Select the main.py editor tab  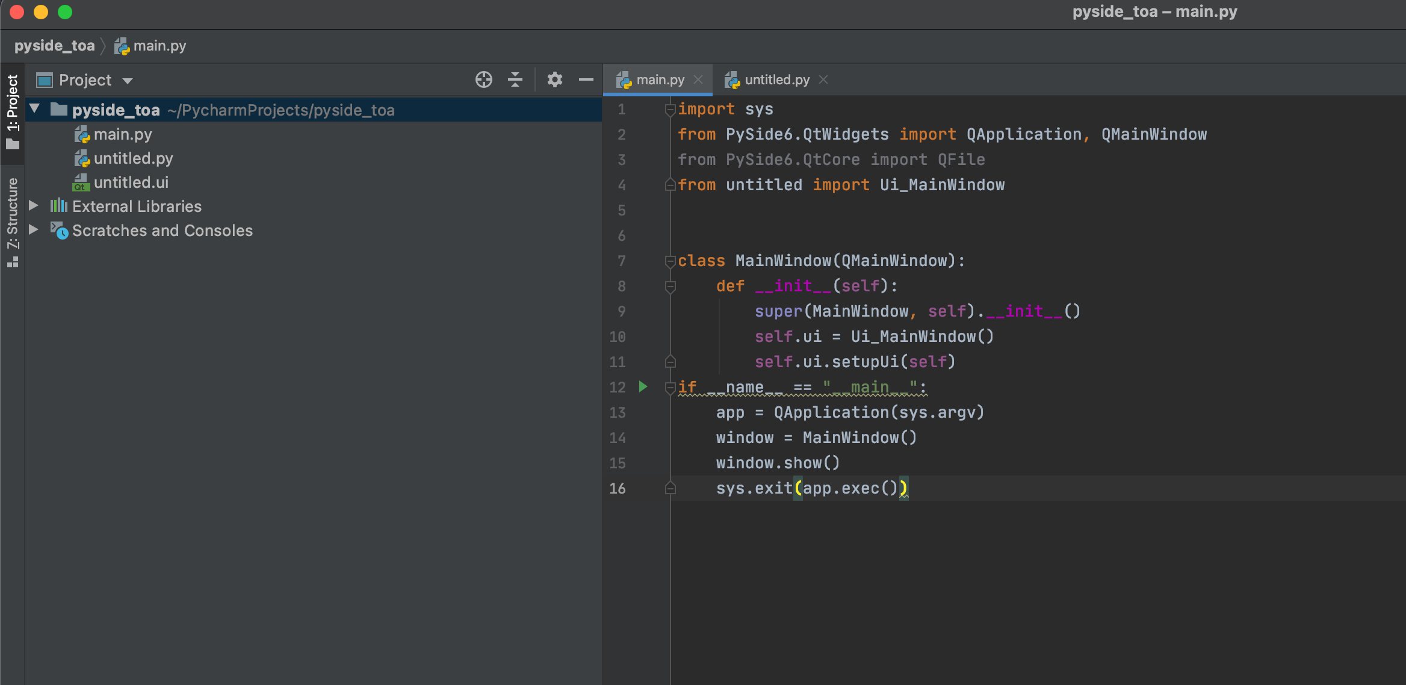point(660,79)
